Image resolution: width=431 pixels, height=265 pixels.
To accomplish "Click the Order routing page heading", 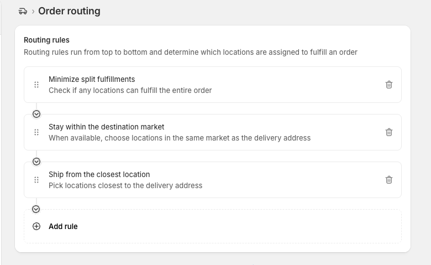I will pos(69,11).
